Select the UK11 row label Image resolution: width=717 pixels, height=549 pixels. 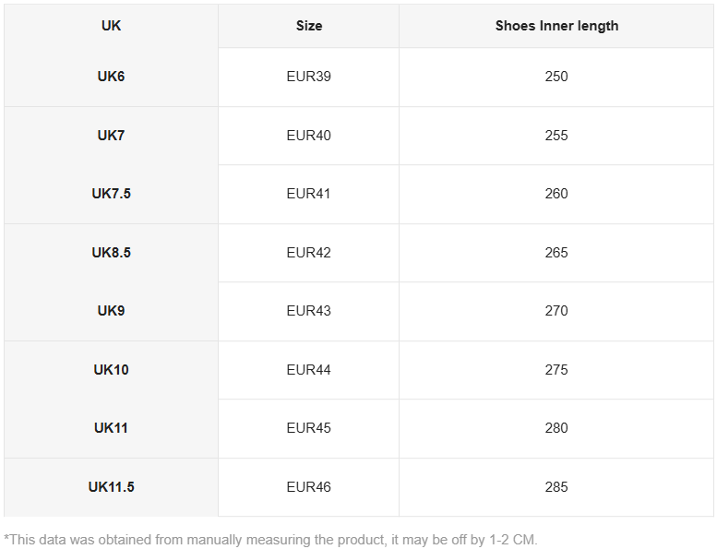point(111,428)
